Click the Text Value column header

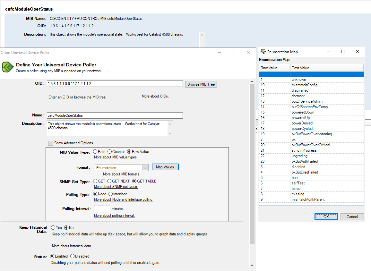click(327, 68)
